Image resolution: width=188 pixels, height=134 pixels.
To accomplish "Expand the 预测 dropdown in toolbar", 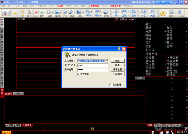I will click(x=101, y=15).
